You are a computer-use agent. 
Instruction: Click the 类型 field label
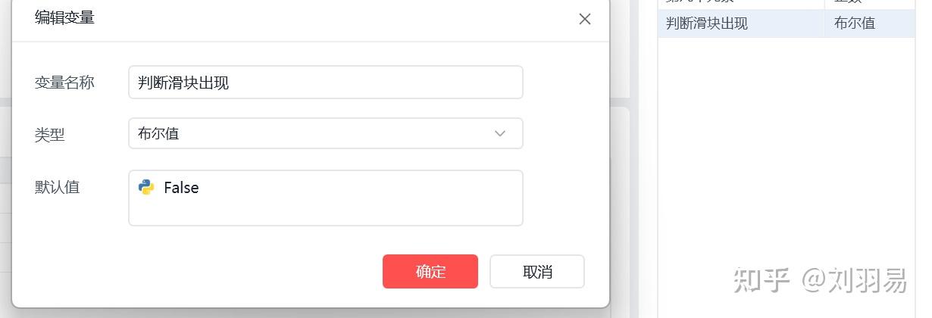point(50,135)
